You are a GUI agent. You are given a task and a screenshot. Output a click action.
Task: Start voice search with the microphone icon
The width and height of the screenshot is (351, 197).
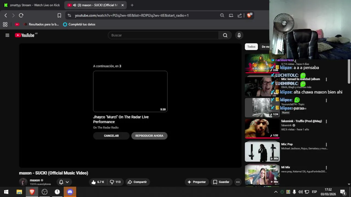(x=239, y=35)
